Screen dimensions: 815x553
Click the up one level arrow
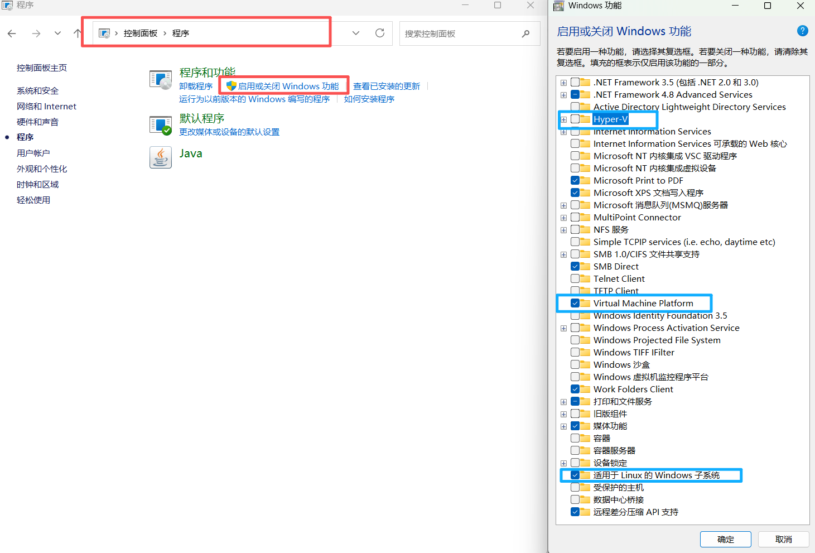[77, 33]
